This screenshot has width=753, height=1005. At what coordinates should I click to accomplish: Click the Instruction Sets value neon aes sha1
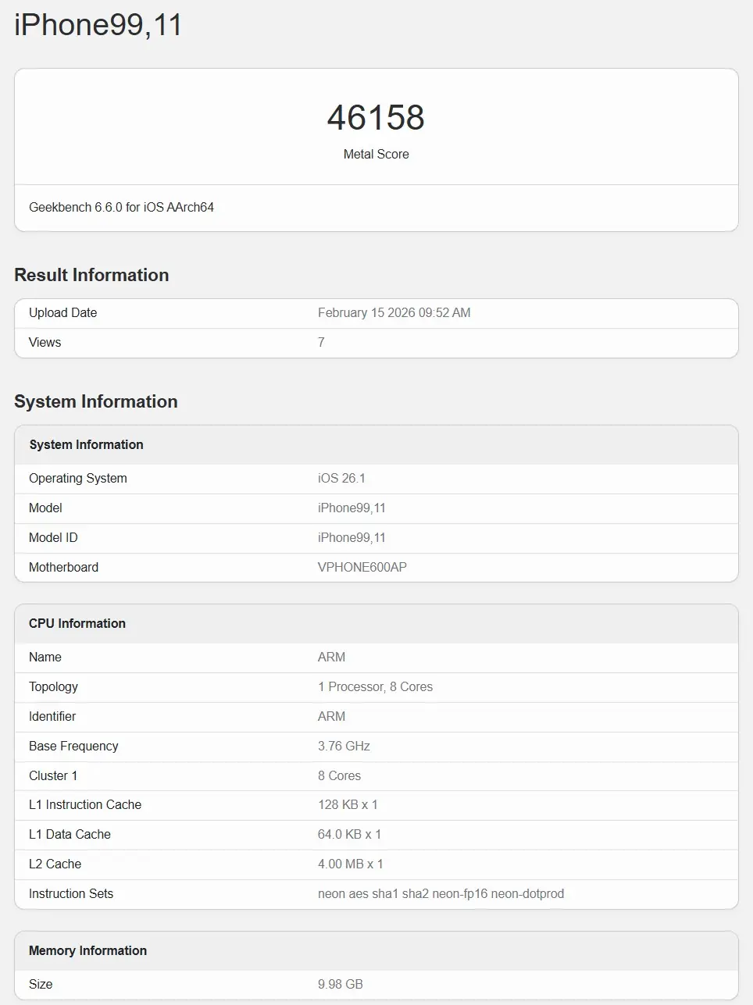(x=441, y=894)
